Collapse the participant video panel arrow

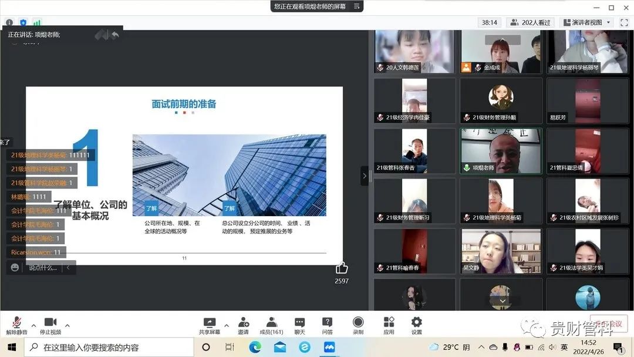(365, 176)
